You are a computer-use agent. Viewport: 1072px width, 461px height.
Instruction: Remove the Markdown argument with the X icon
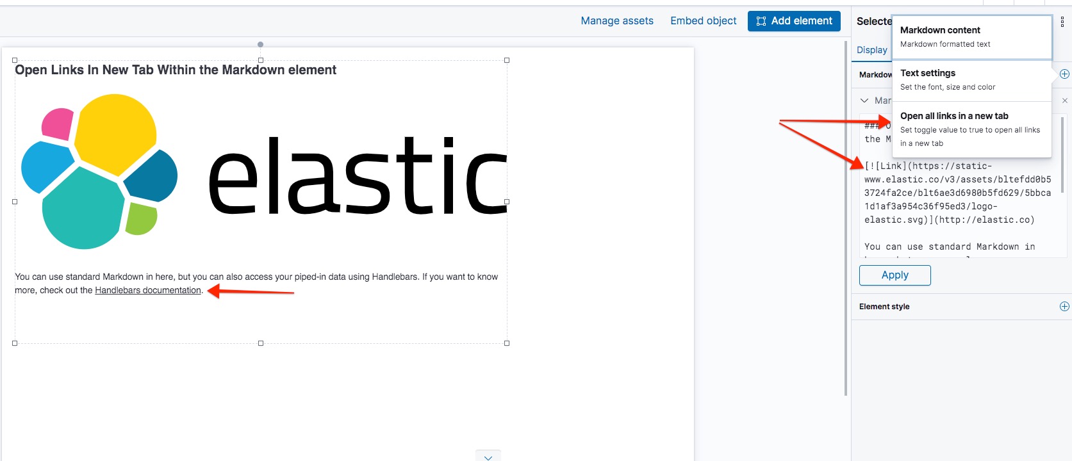pyautogui.click(x=1064, y=101)
